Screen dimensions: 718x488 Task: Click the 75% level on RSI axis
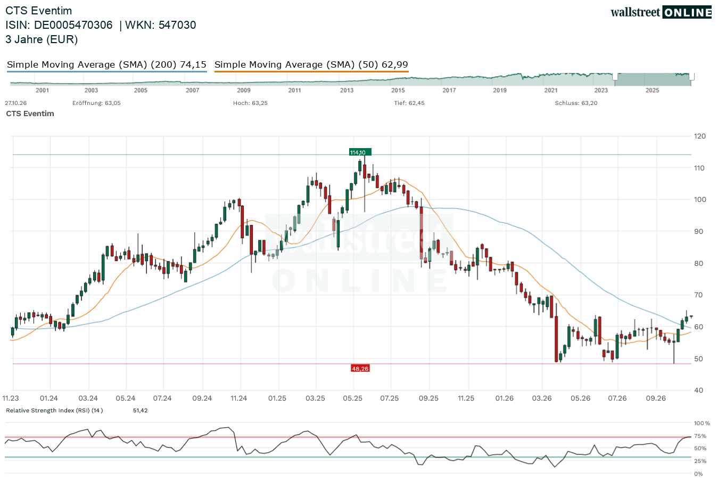[x=700, y=436]
